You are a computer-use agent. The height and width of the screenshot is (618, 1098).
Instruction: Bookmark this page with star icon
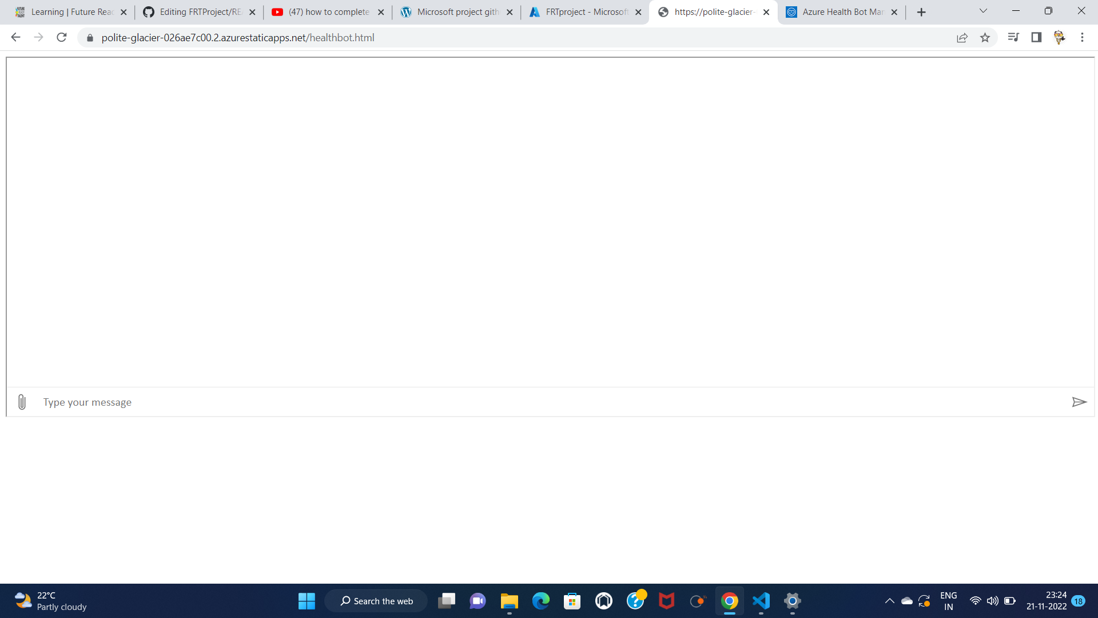pos(985,38)
